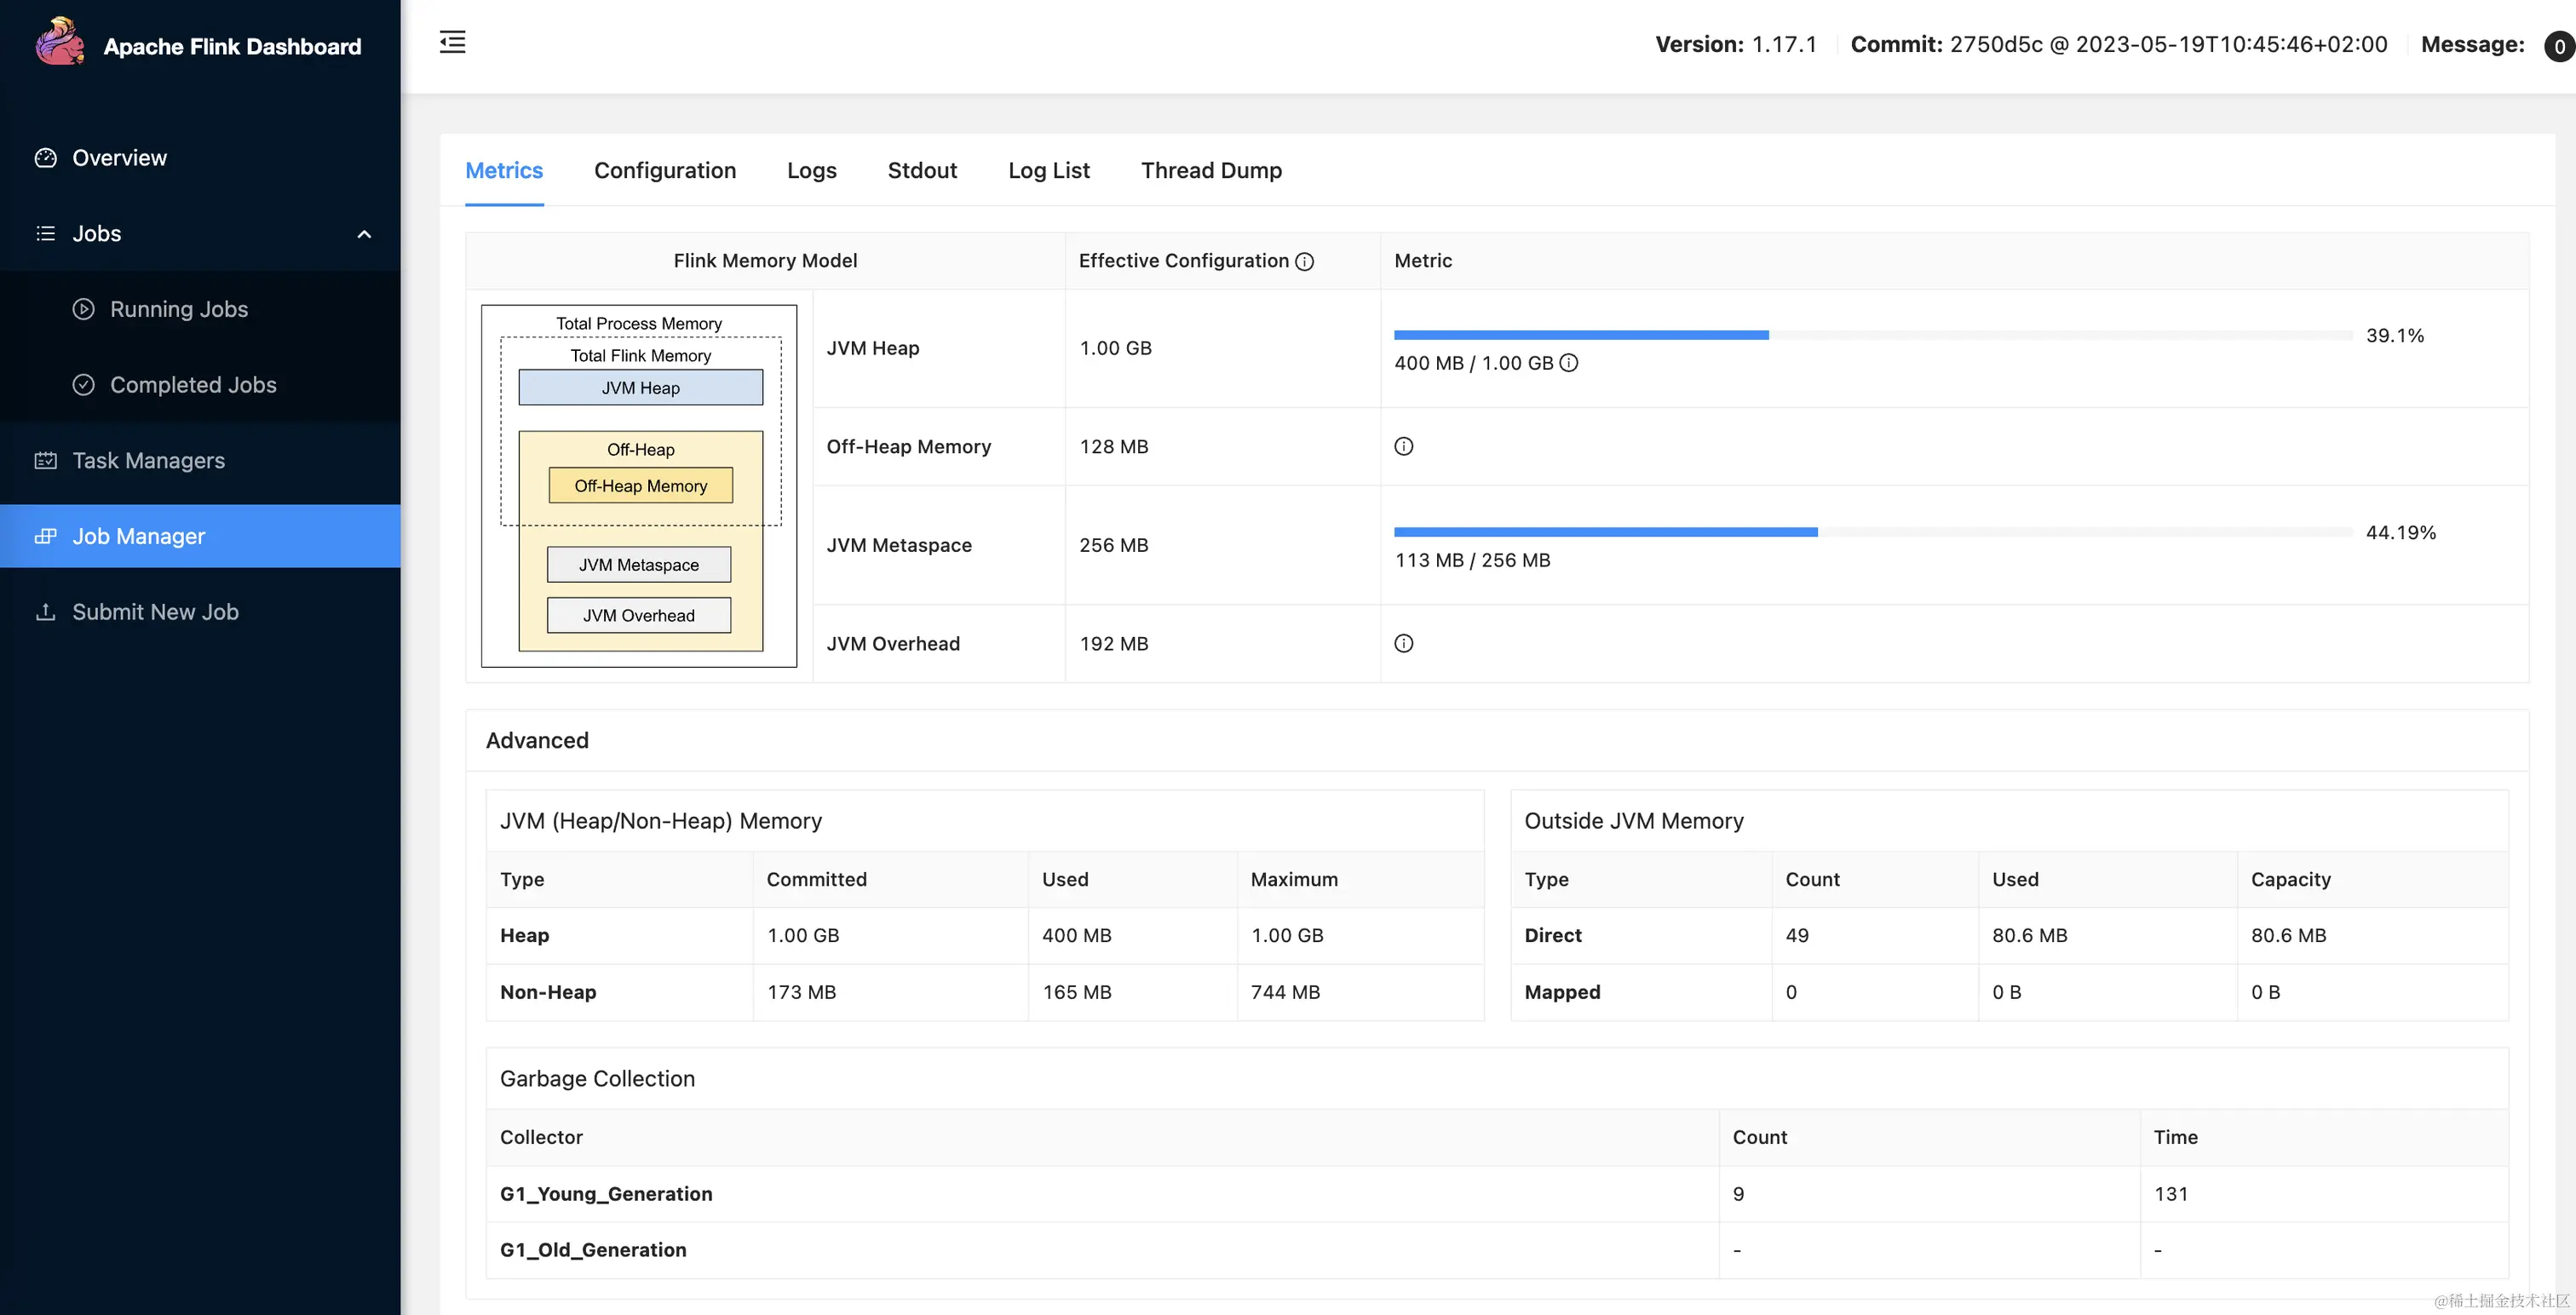Open the Thread Dump tab
Screen dimensions: 2576x1315
point(1211,171)
